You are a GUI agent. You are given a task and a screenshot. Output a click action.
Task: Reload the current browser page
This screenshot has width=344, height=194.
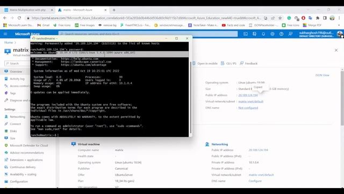click(19, 18)
